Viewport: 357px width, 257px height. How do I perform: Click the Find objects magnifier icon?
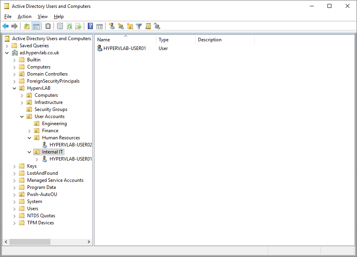pyautogui.click(x=148, y=26)
